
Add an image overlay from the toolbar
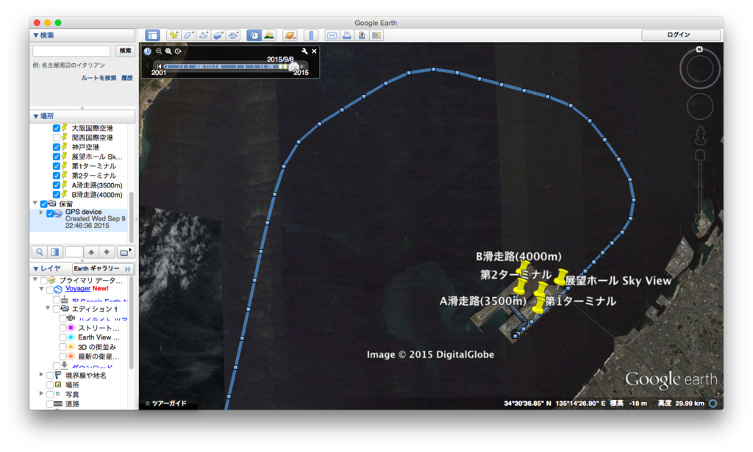[218, 35]
